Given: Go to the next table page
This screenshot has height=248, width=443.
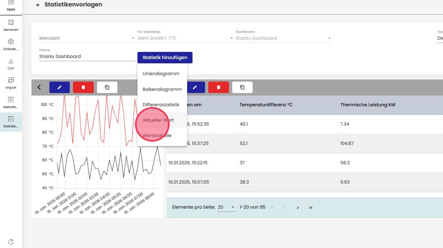Looking at the screenshot, I should (298, 208).
